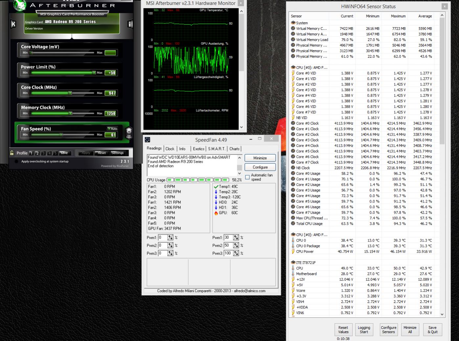Click Reset Values in HWiNFO64
459x341 pixels.
tap(343, 330)
